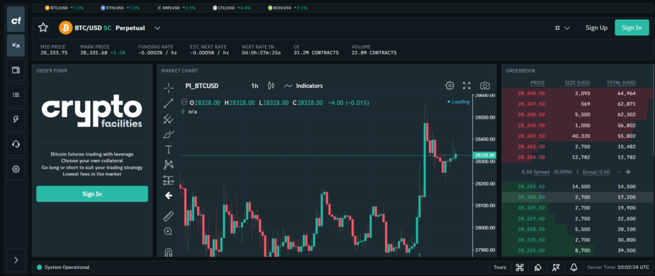Select bid price 28,333.50 in orderbook
Screen dimensions: 655x276
[x=532, y=187]
